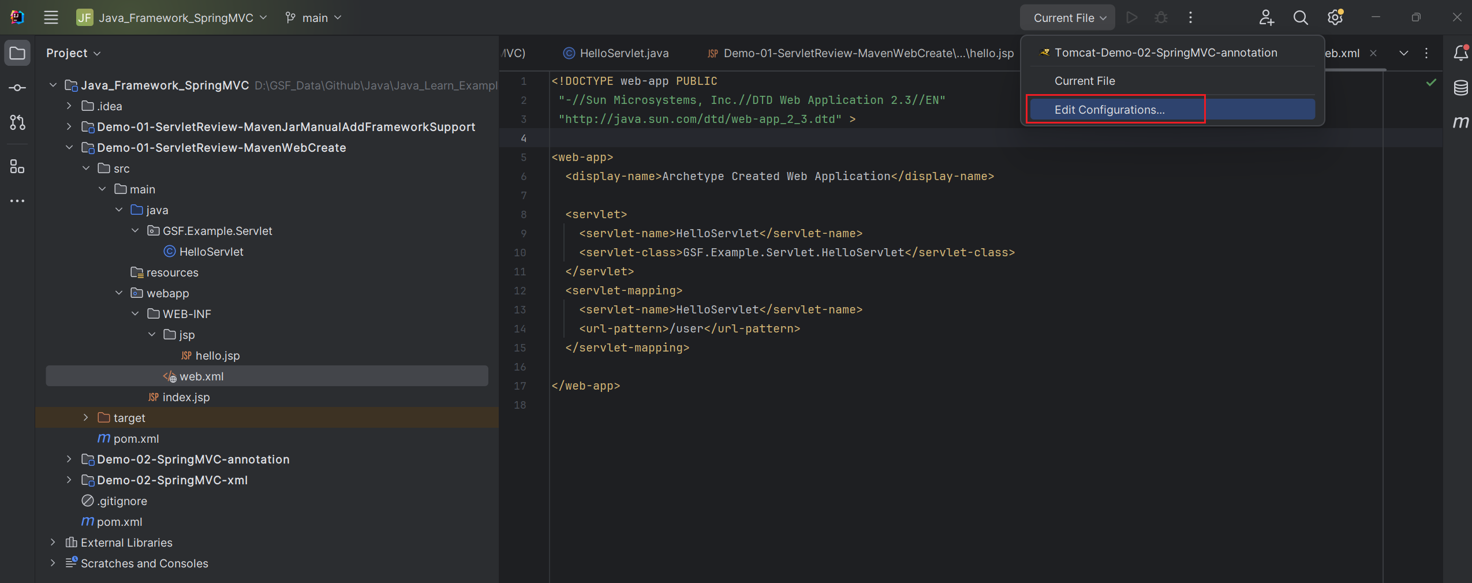Click the servlet-class line in editor

[x=797, y=253]
